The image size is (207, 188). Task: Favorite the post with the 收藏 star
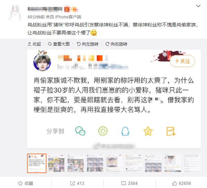tap(25, 183)
